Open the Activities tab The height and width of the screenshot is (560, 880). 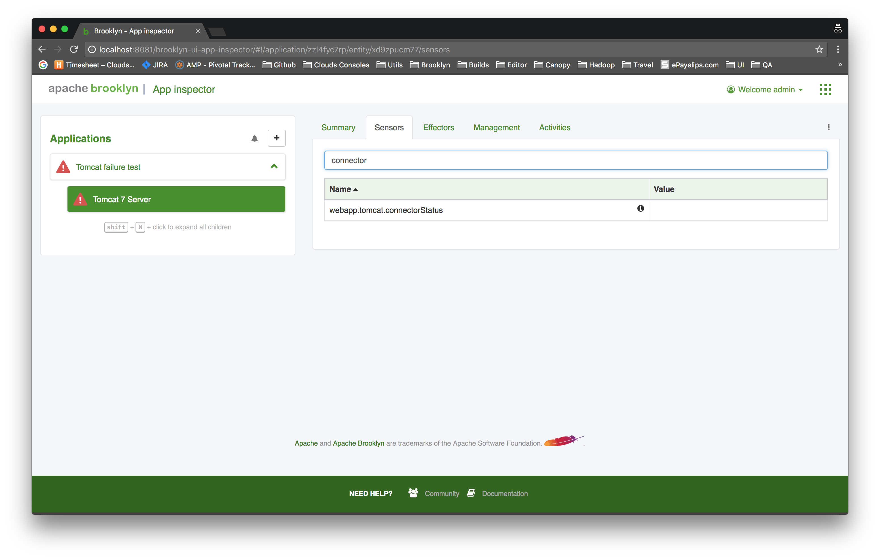554,127
